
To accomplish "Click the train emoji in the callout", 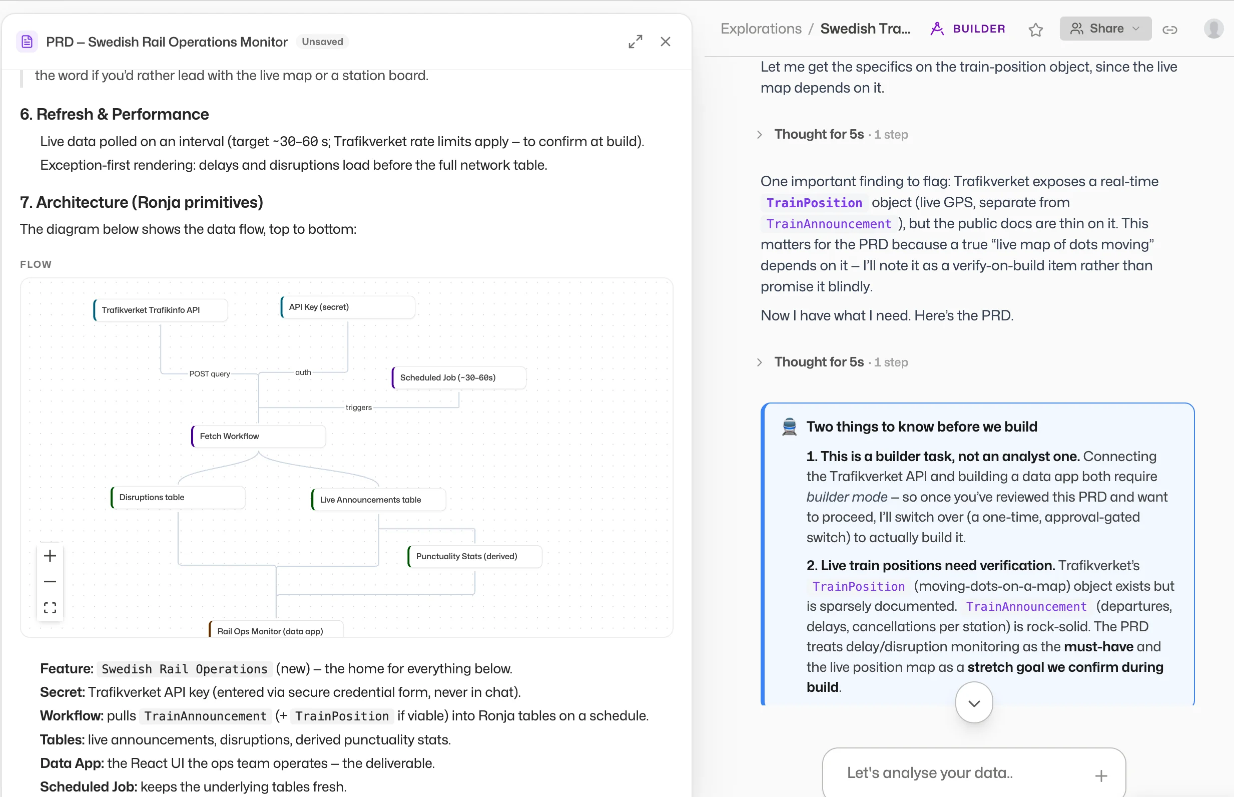I will (790, 427).
